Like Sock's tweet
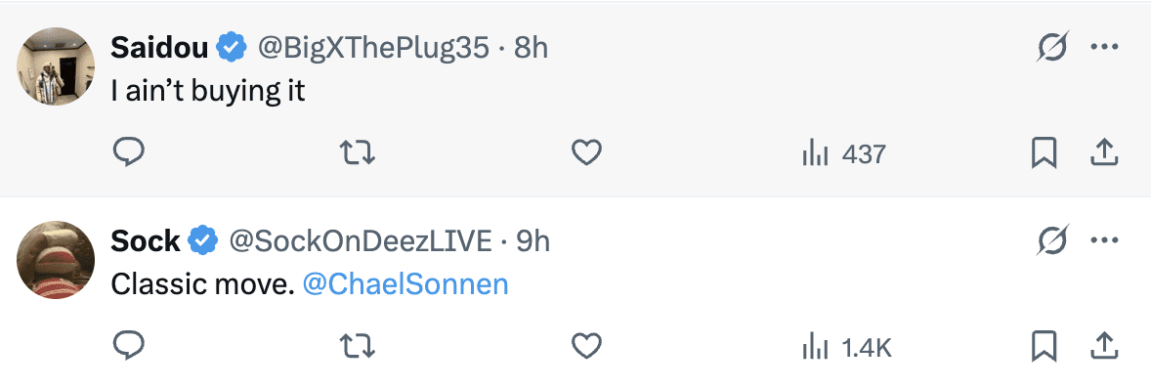Image resolution: width=1151 pixels, height=387 pixels. [586, 345]
